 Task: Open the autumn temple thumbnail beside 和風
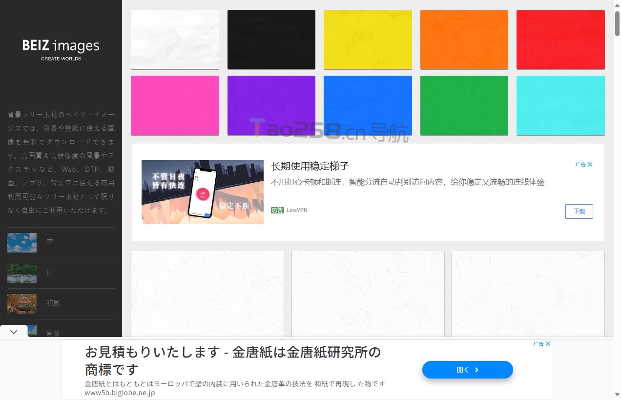22,304
